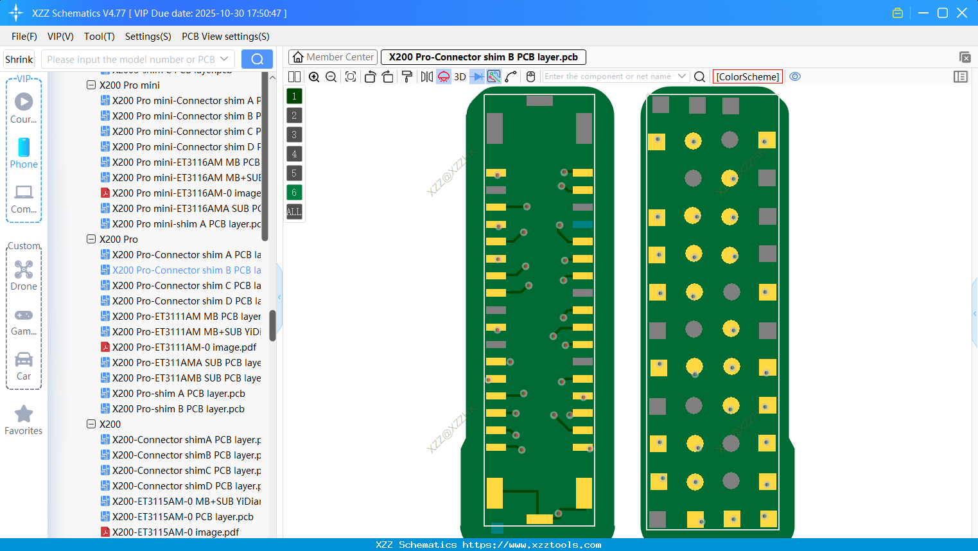Switch to 3D view mode
Screen dimensions: 978x551
click(460, 76)
